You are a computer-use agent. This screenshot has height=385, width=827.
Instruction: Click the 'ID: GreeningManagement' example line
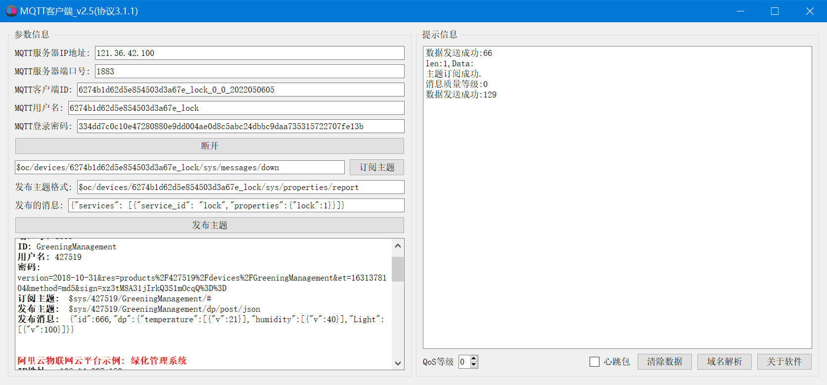67,246
